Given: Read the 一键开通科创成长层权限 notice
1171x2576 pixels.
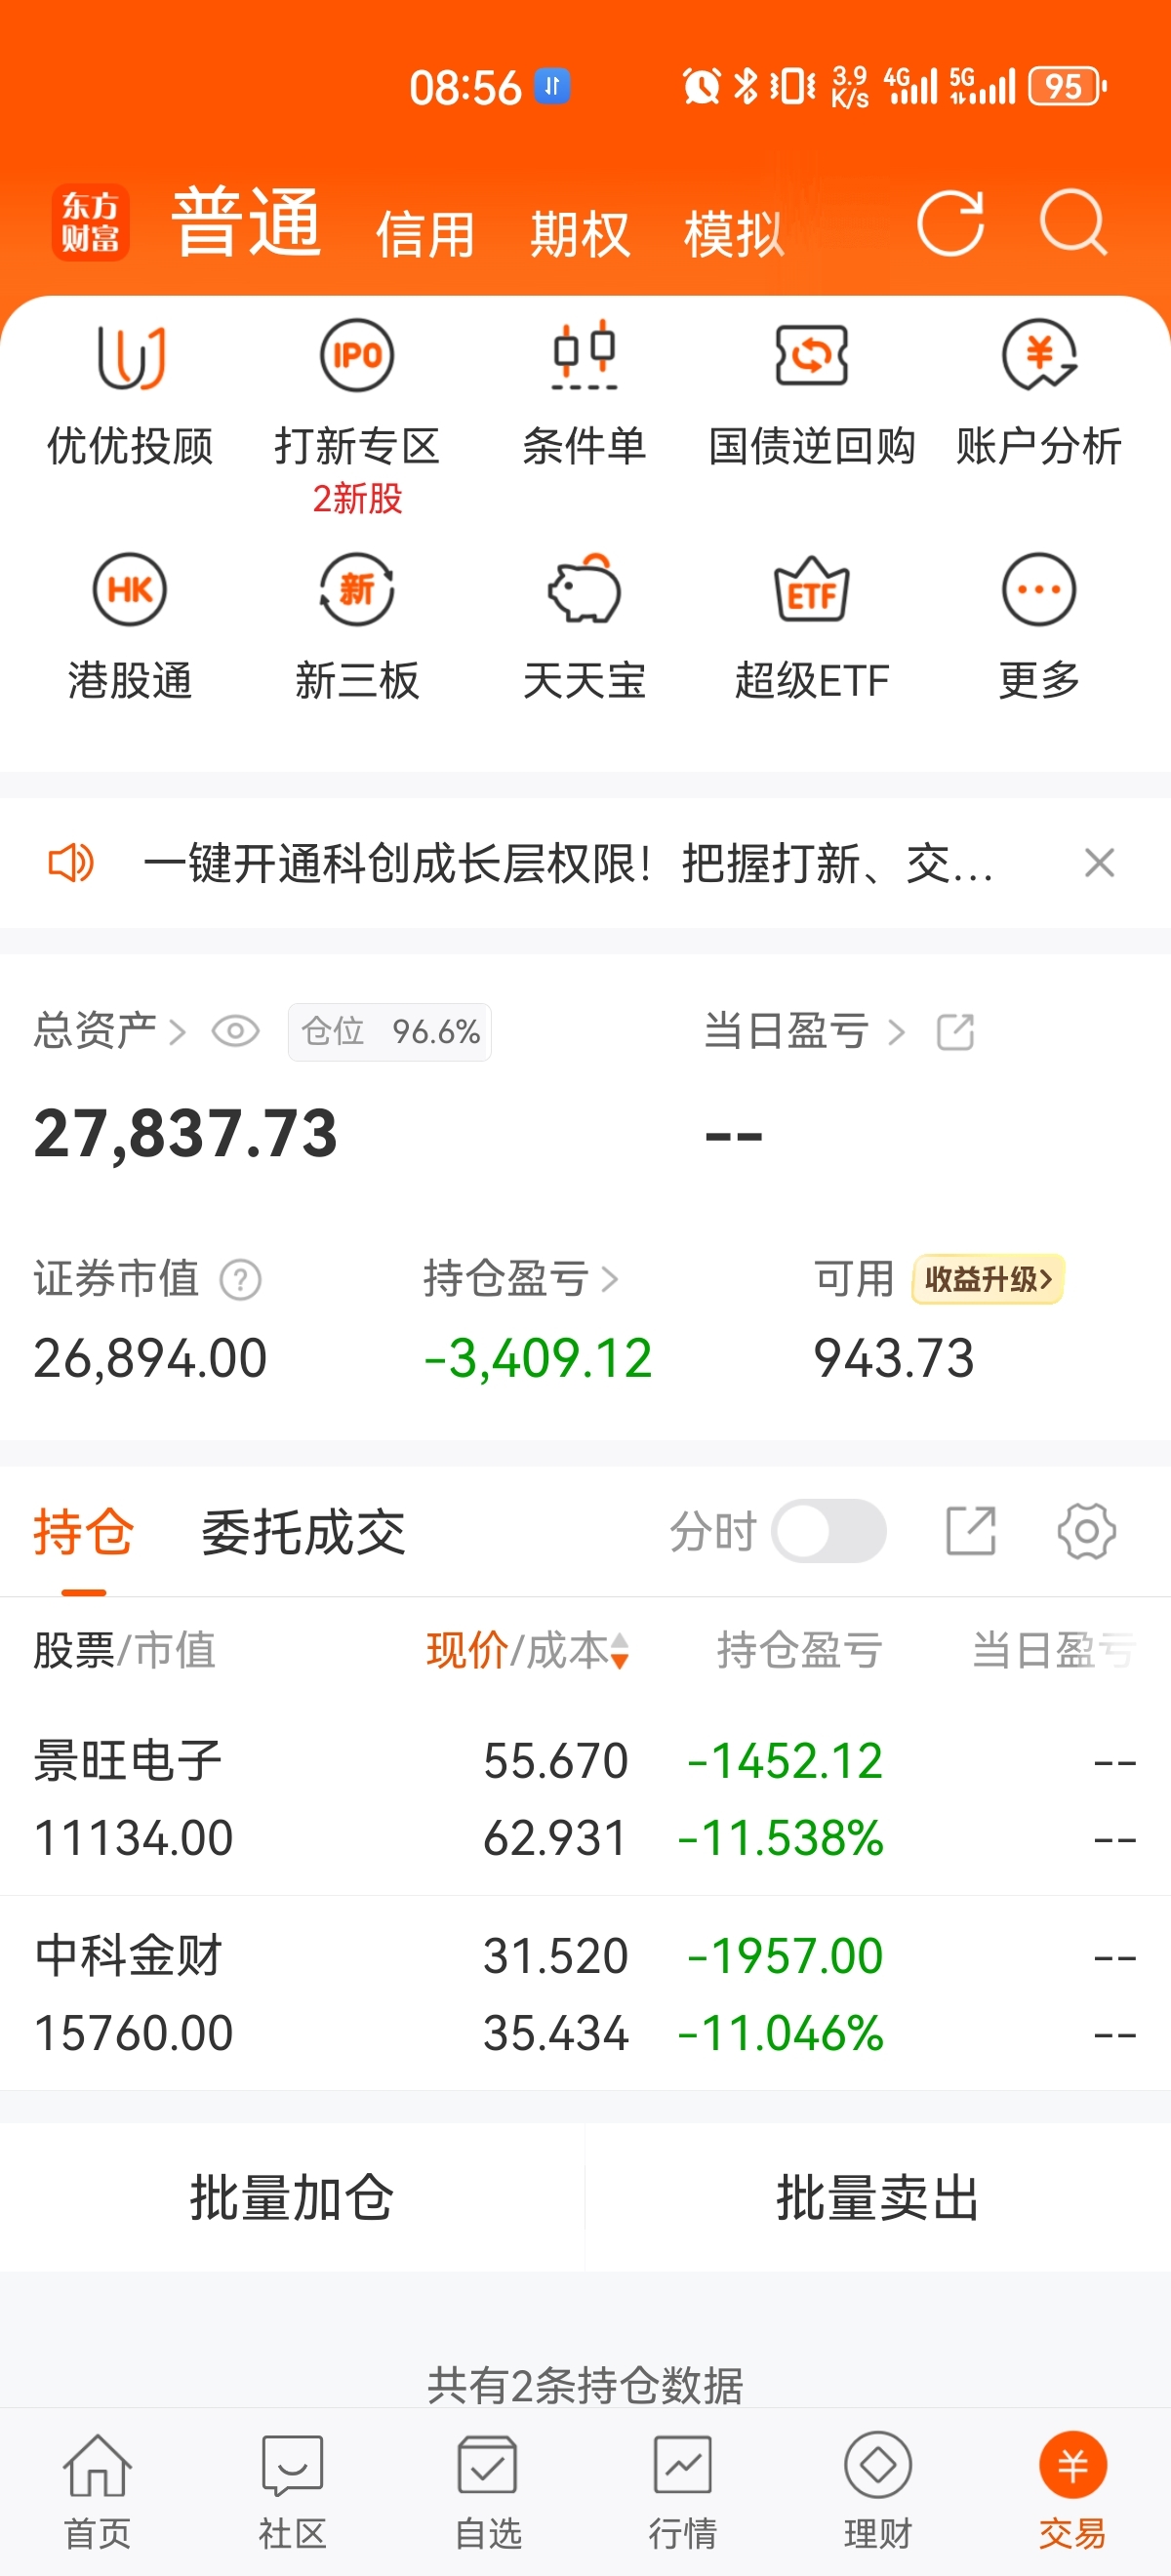Looking at the screenshot, I should (x=569, y=863).
